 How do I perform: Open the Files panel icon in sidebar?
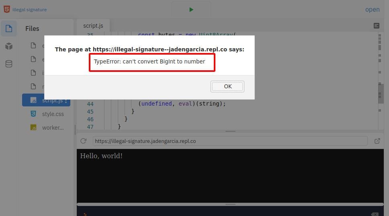coord(9,29)
